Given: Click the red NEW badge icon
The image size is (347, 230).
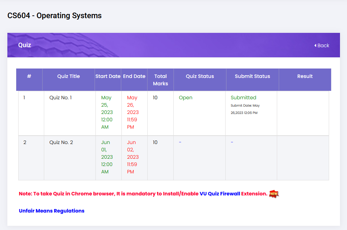Looking at the screenshot, I should click(274, 194).
